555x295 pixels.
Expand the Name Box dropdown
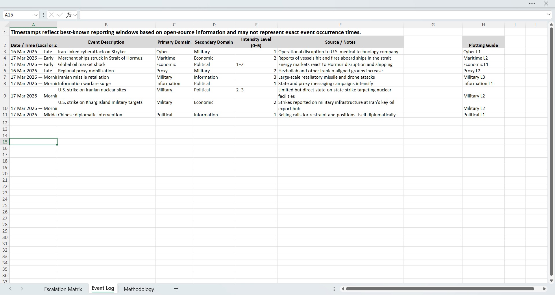tap(35, 15)
